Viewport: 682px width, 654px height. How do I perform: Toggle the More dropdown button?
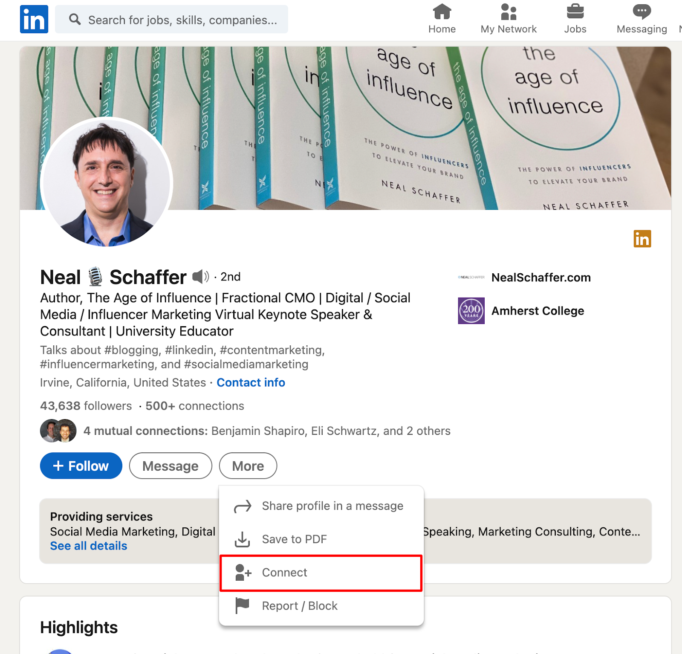[248, 466]
